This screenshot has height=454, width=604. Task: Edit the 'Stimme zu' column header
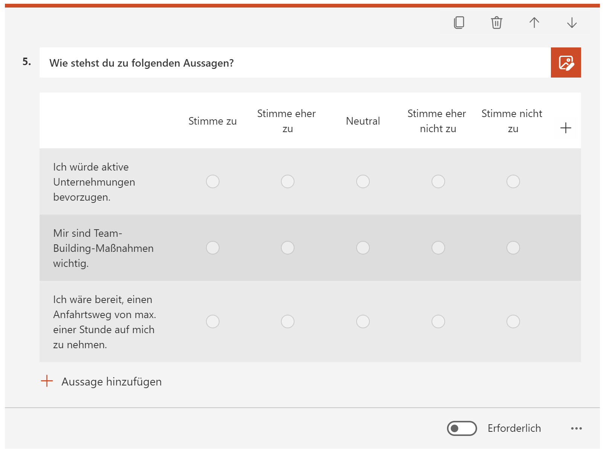pos(212,121)
